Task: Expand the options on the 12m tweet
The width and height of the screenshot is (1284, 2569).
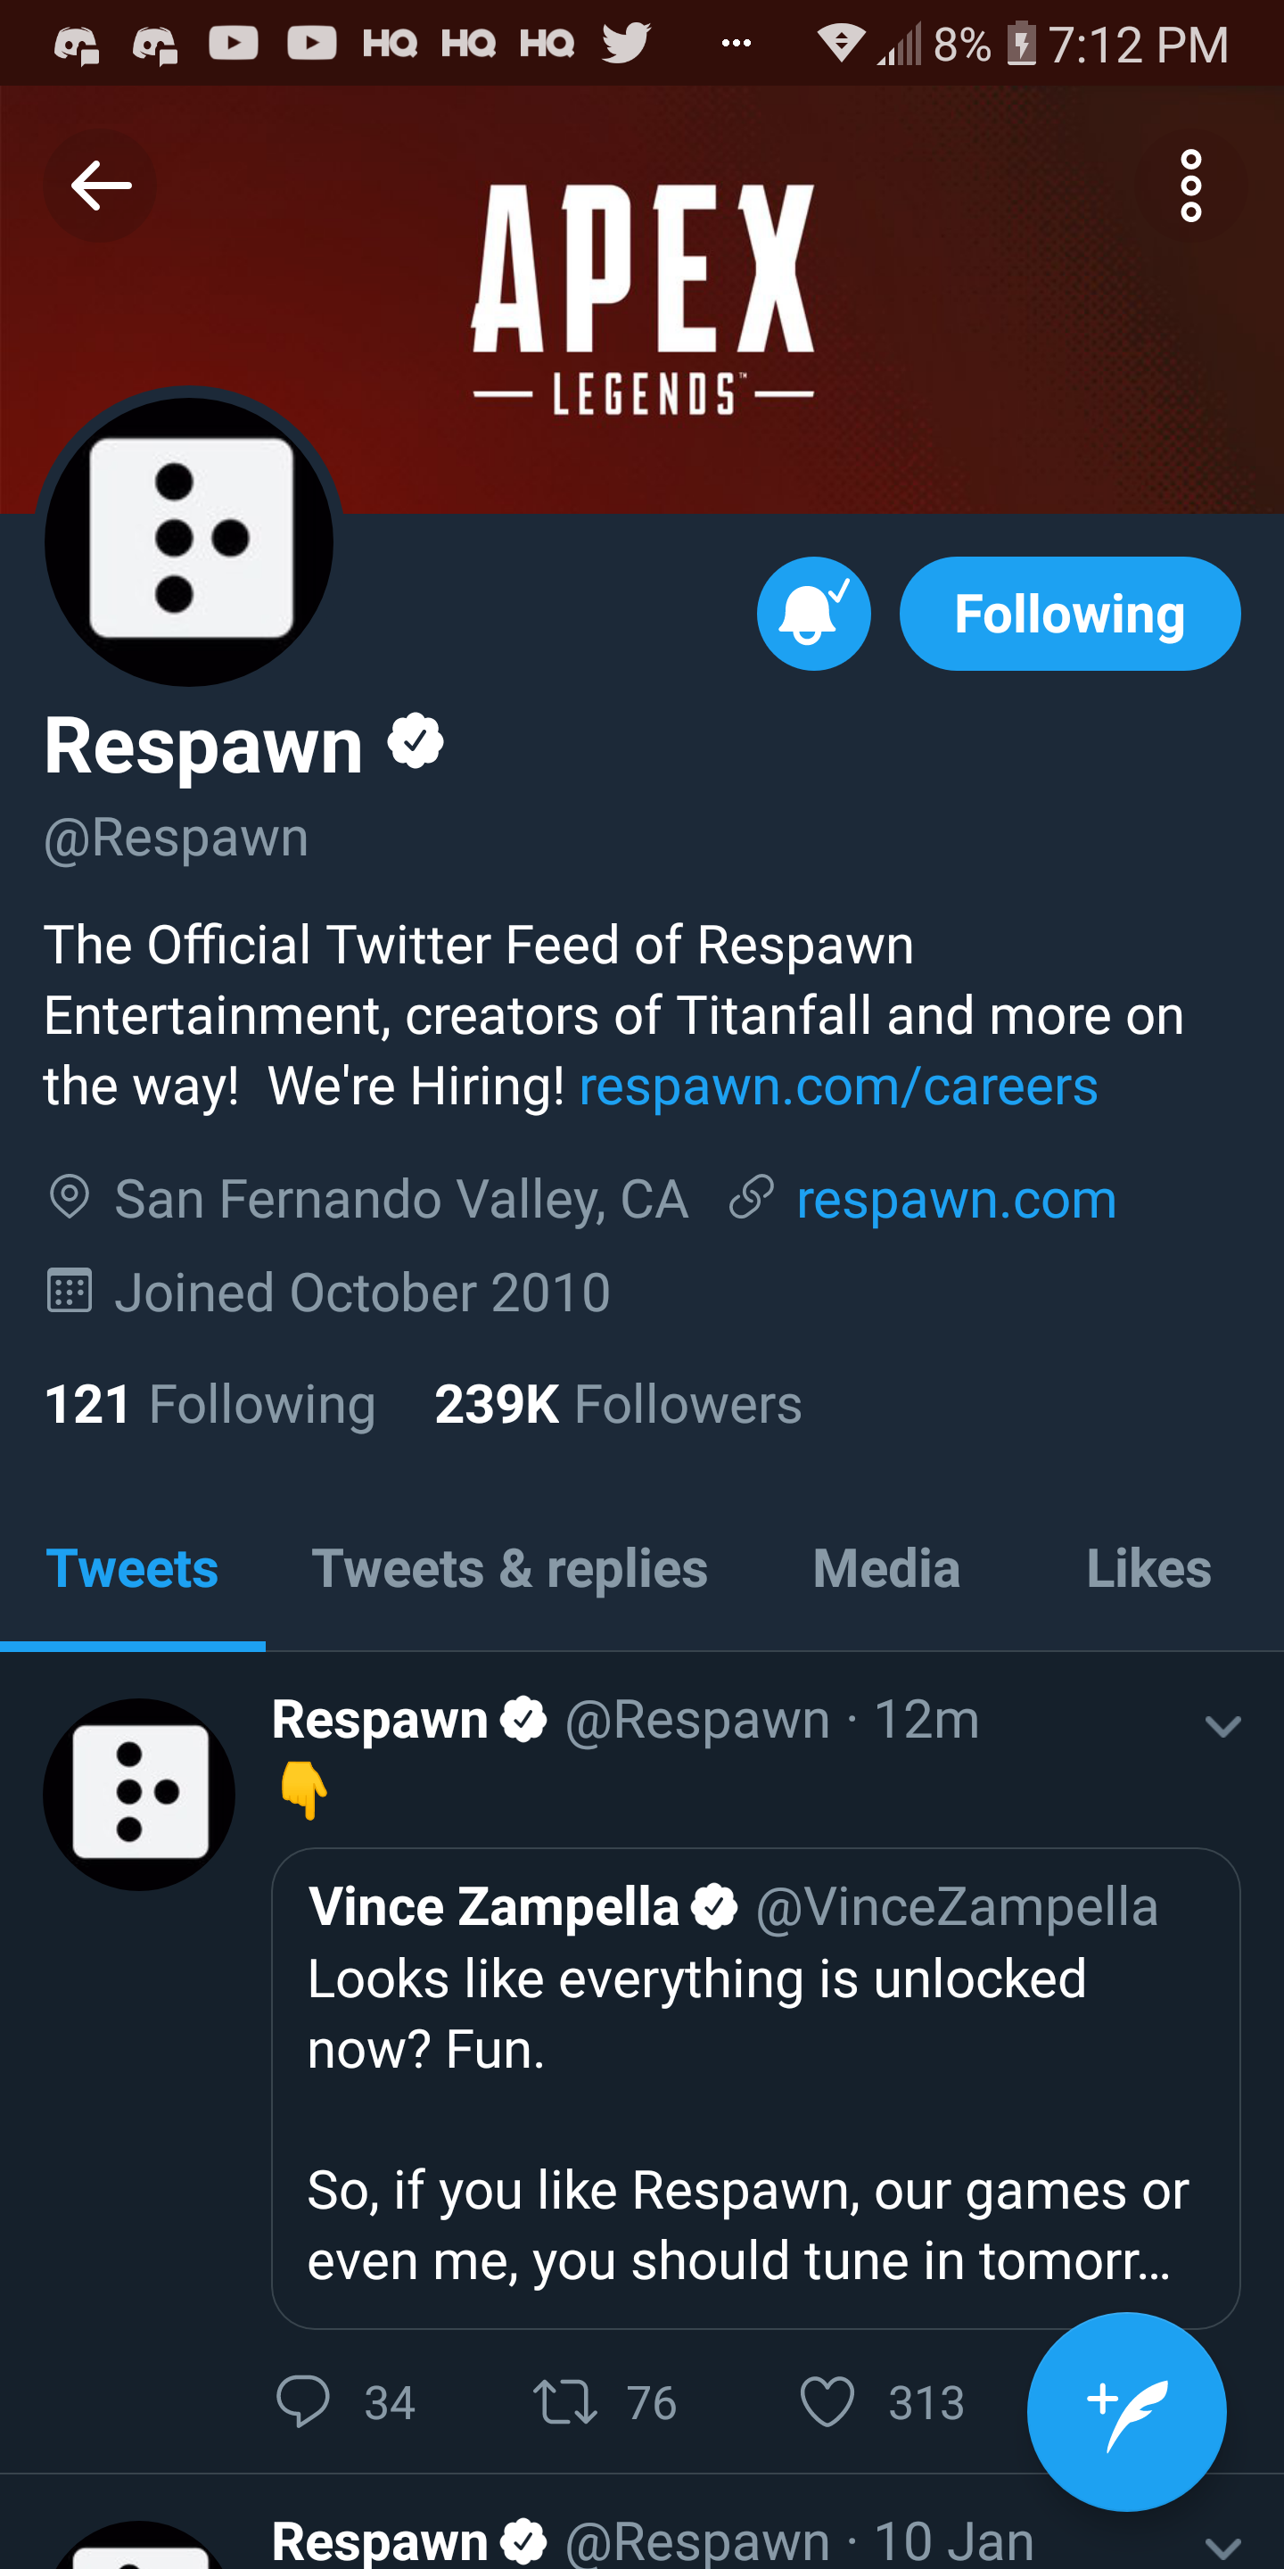Action: [1224, 1725]
